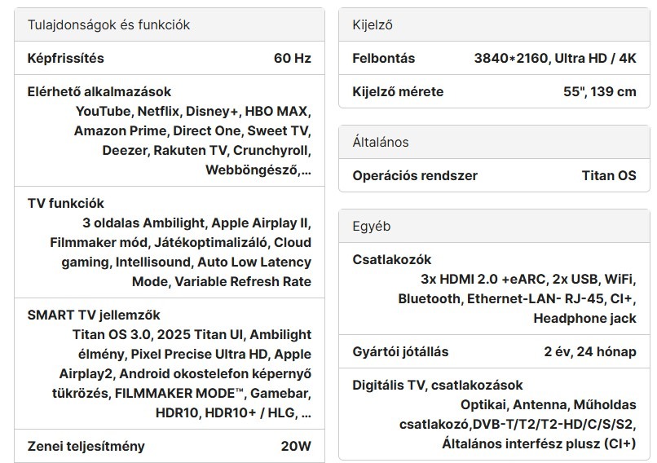The width and height of the screenshot is (657, 463).
Task: Click the 'Tulajdonságok és funkciók' section header
Action: click(x=108, y=25)
